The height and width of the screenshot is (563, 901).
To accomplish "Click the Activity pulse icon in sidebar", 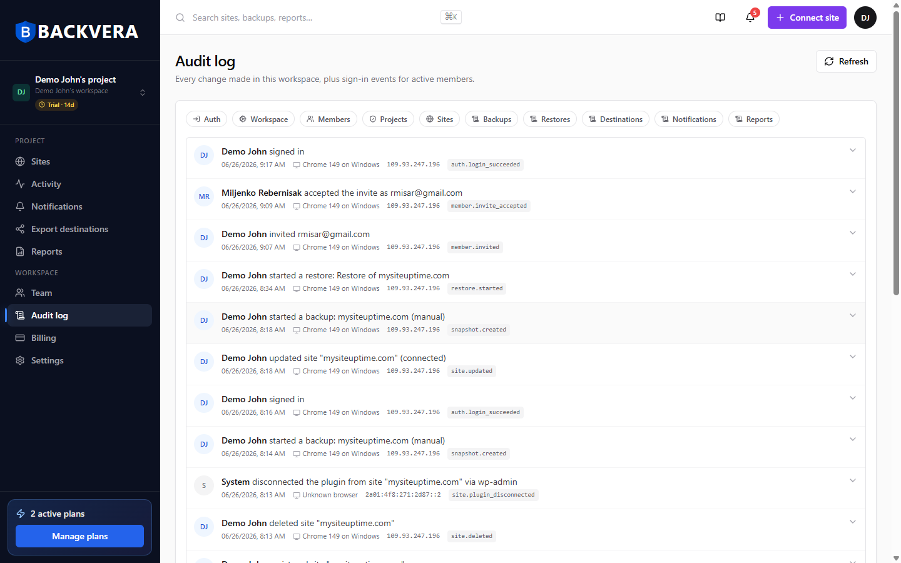I will [20, 184].
